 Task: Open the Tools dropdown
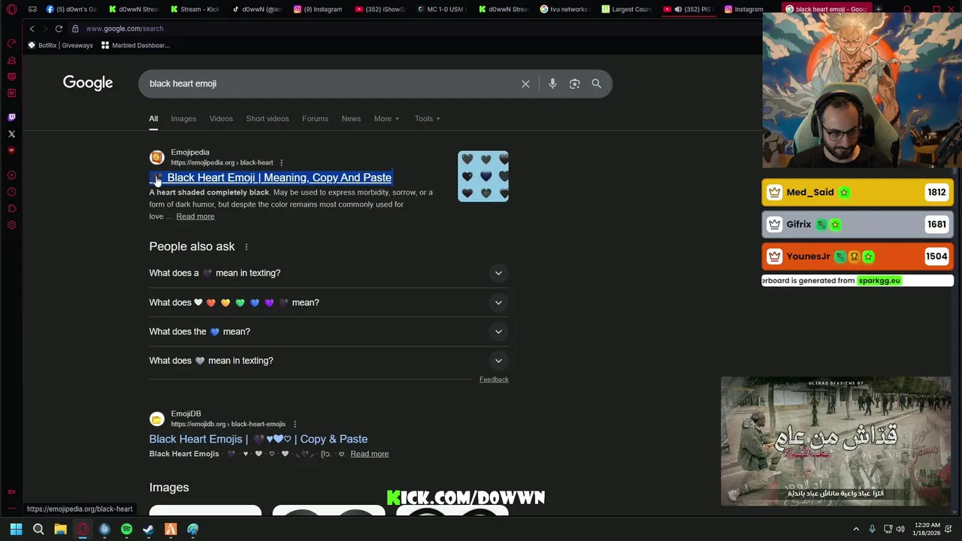click(x=428, y=119)
